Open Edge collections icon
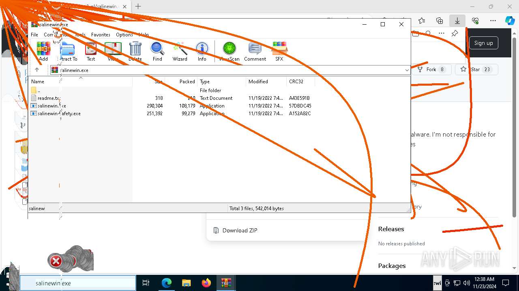Image resolution: width=519 pixels, height=291 pixels. click(440, 21)
